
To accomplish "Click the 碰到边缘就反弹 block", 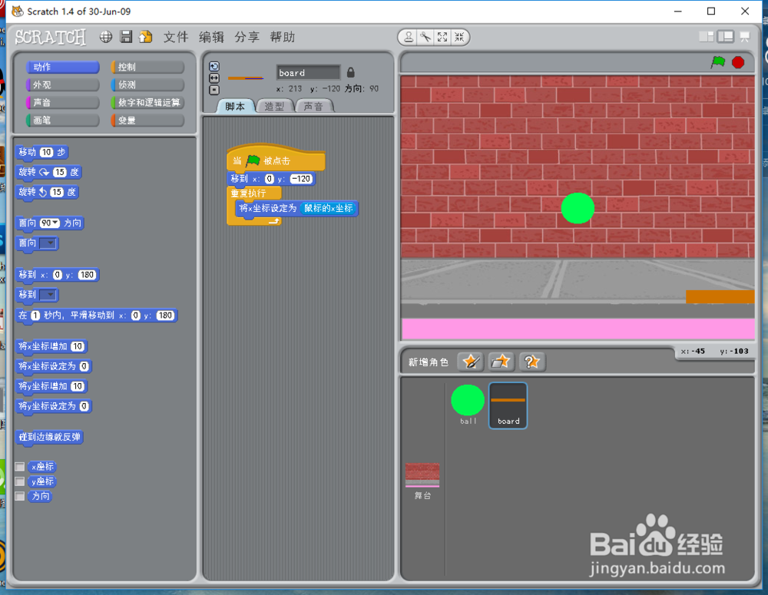I will (x=49, y=437).
